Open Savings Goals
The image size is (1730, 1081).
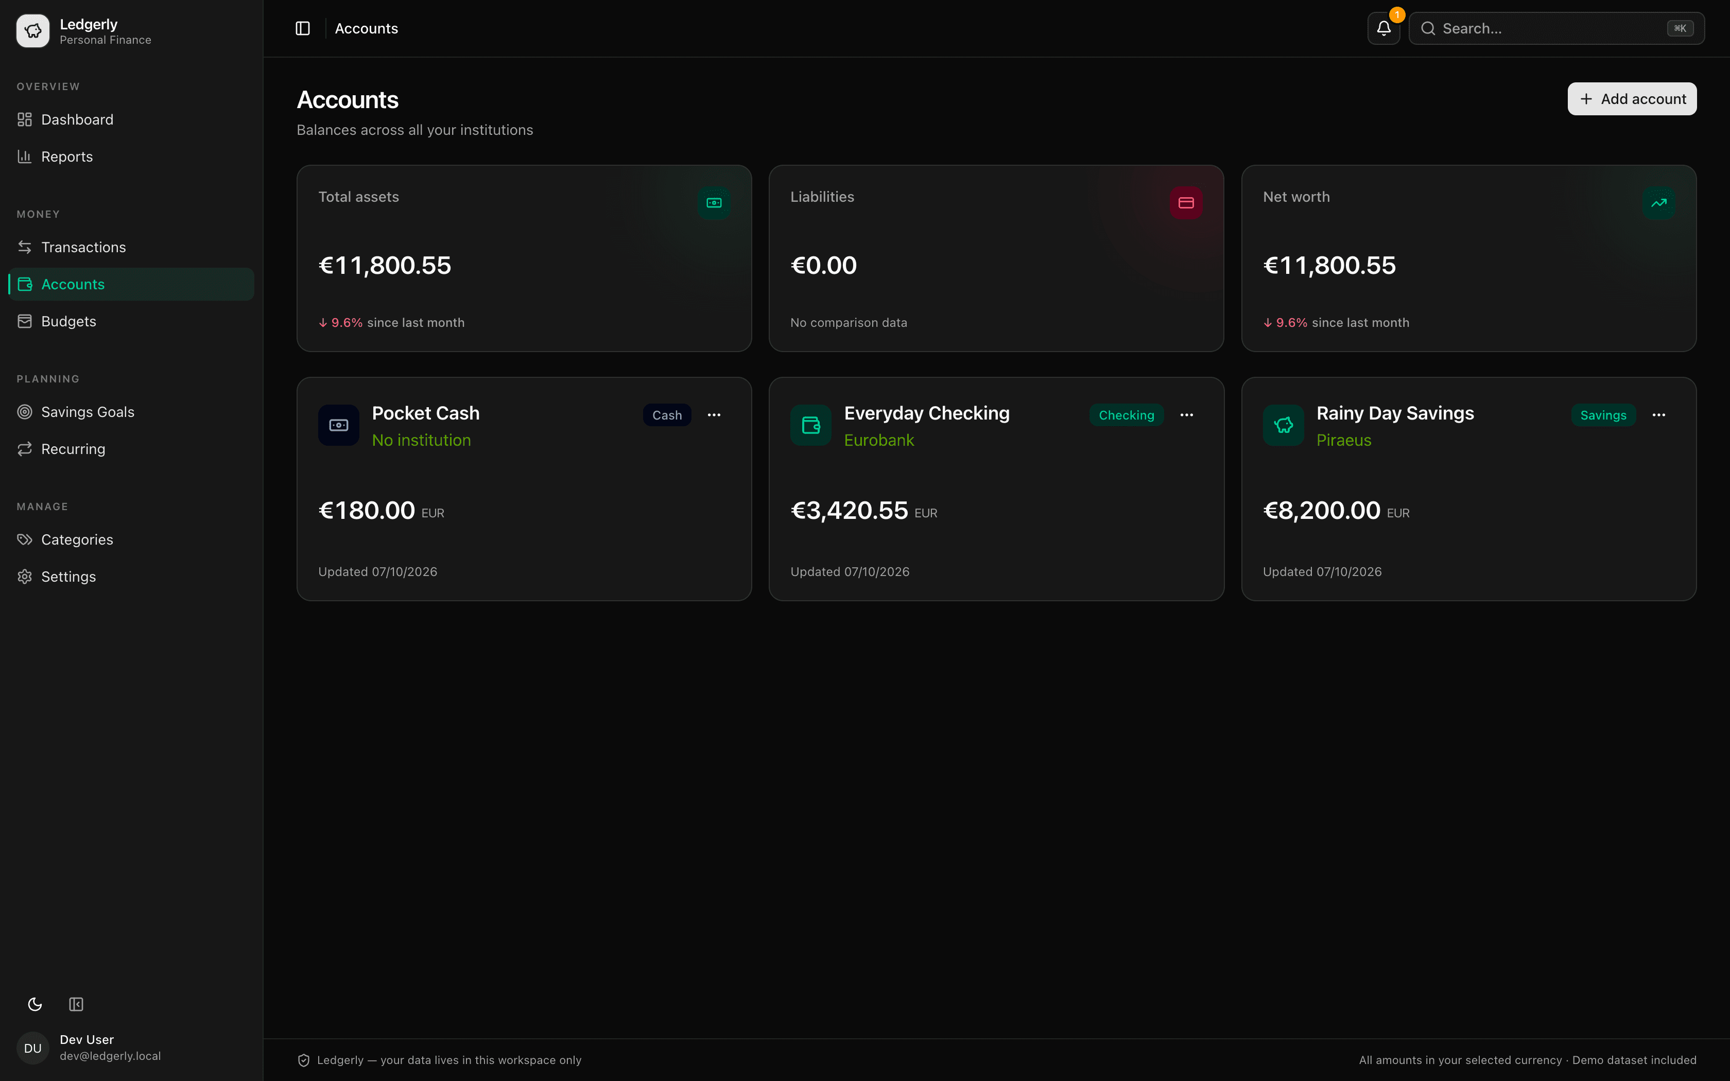pyautogui.click(x=131, y=412)
